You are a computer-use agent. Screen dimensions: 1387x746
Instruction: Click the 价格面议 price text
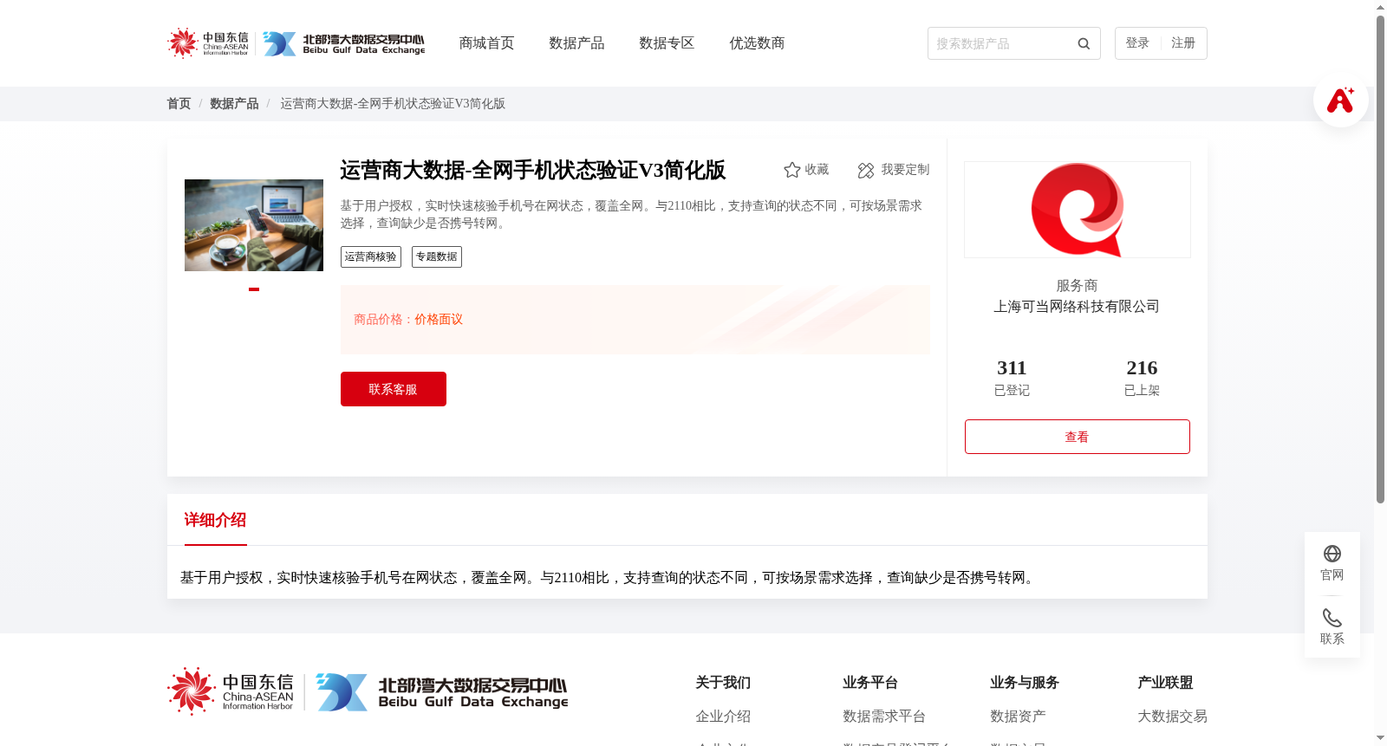(x=439, y=320)
